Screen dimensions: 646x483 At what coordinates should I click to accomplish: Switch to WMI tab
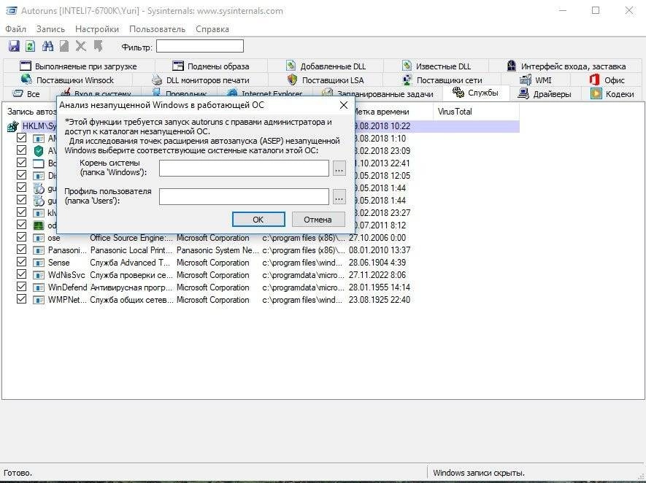[535, 80]
